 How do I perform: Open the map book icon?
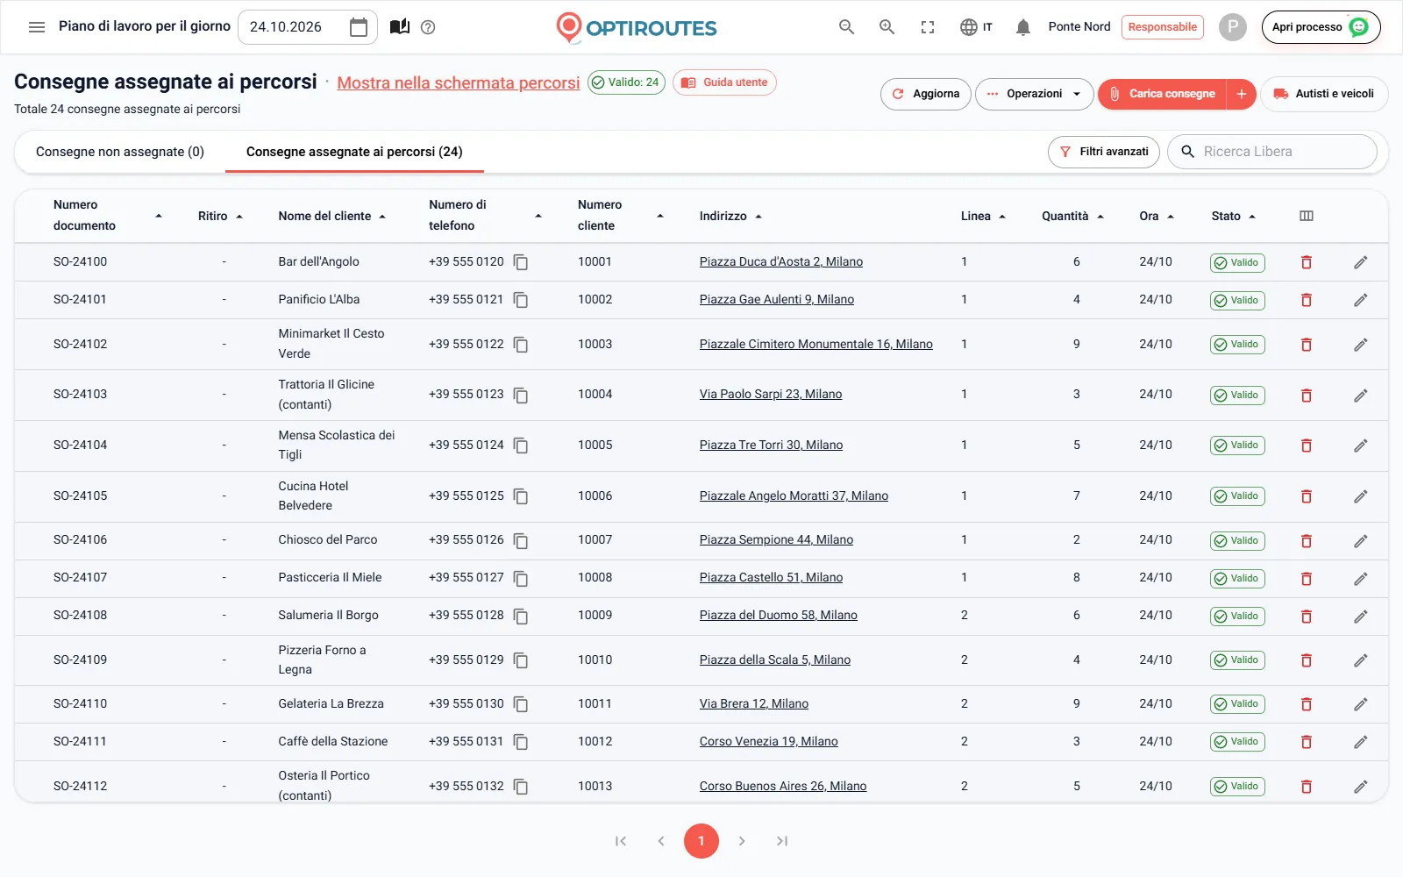(x=400, y=27)
